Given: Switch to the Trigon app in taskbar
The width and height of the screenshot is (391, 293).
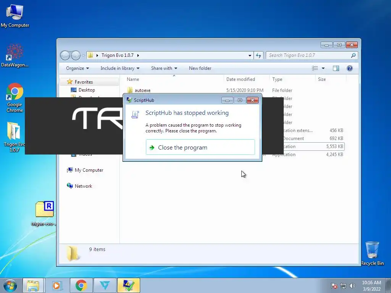Looking at the screenshot, I should [x=105, y=285].
